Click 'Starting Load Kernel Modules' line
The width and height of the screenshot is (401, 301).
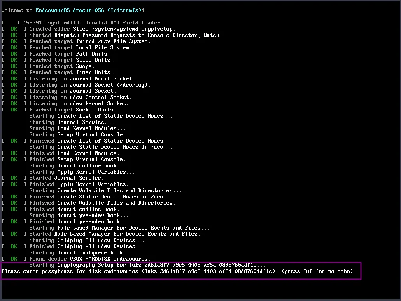pyautogui.click(x=77, y=129)
